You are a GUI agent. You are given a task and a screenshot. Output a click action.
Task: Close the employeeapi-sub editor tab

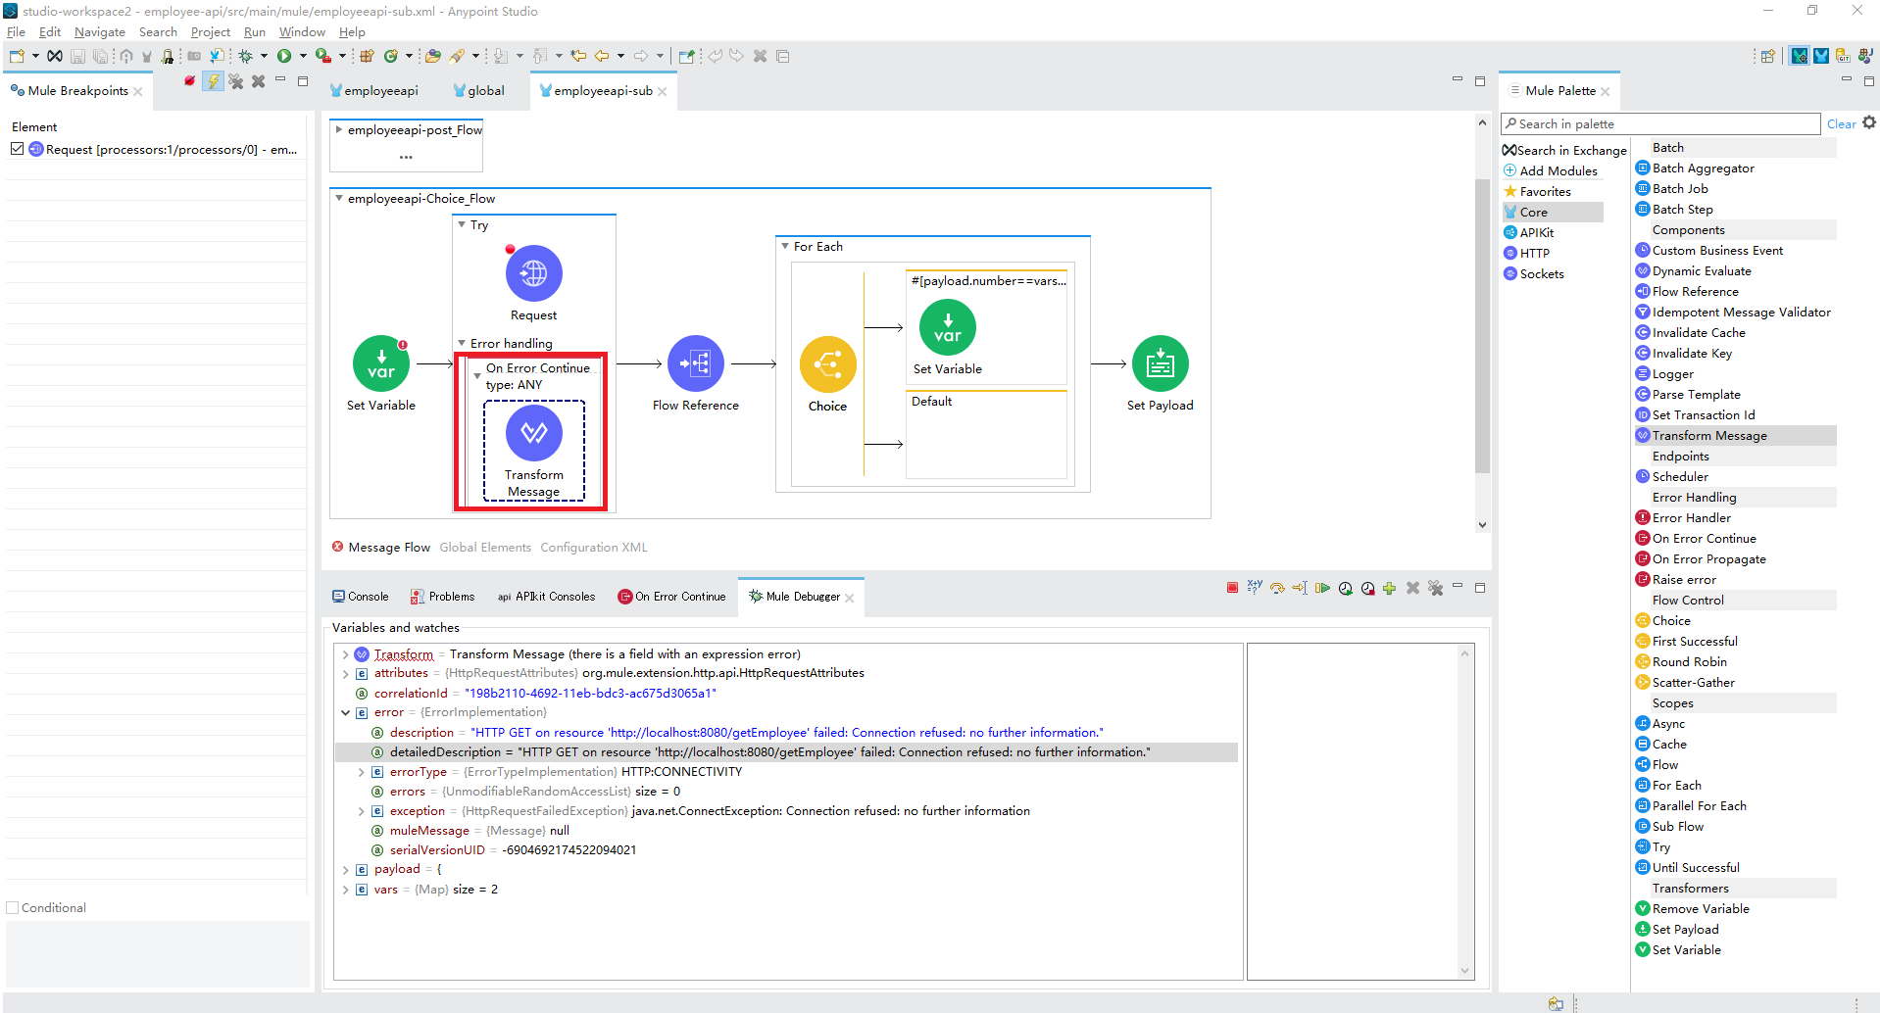(x=663, y=91)
